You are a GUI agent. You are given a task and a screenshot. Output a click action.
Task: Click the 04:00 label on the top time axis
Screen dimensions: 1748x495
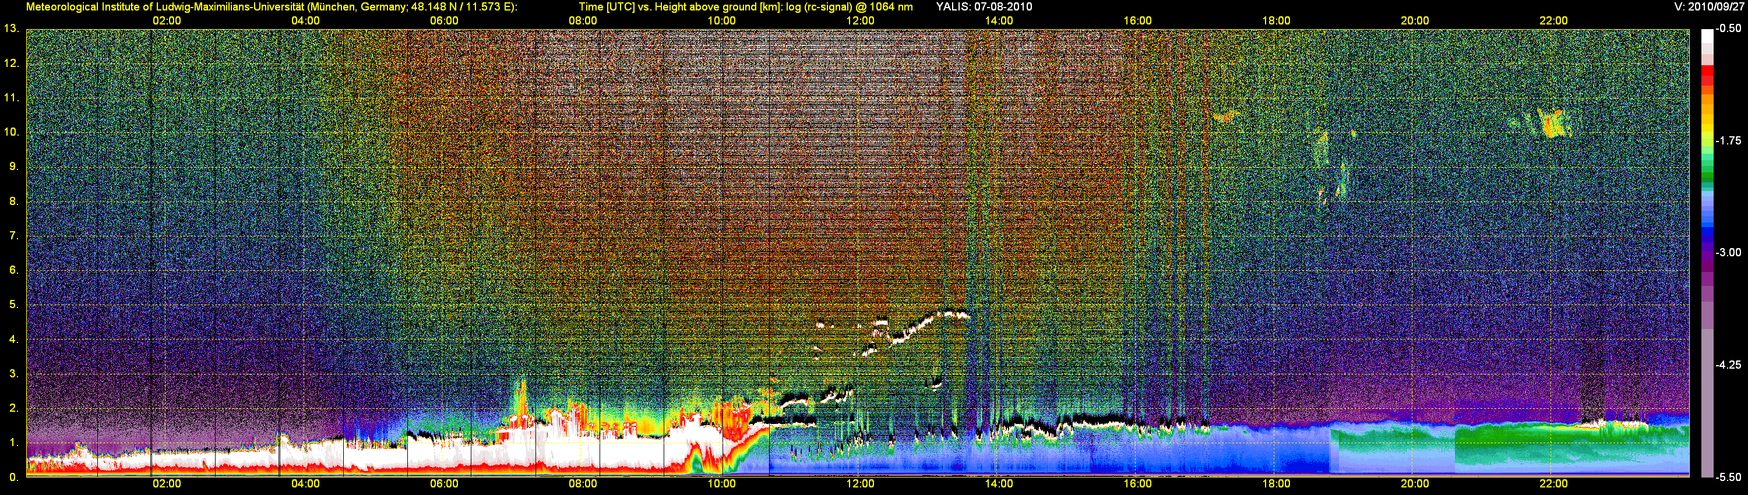coord(305,20)
